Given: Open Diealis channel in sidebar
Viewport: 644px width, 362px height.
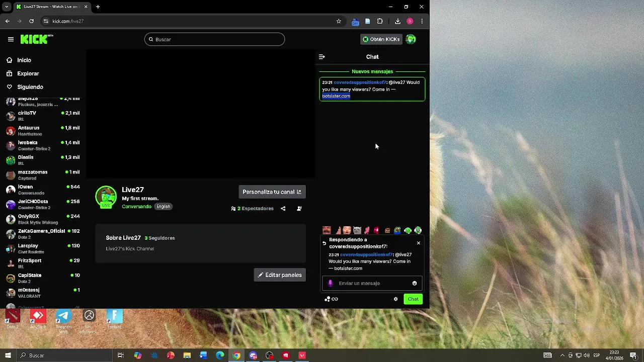Looking at the screenshot, I should point(43,160).
